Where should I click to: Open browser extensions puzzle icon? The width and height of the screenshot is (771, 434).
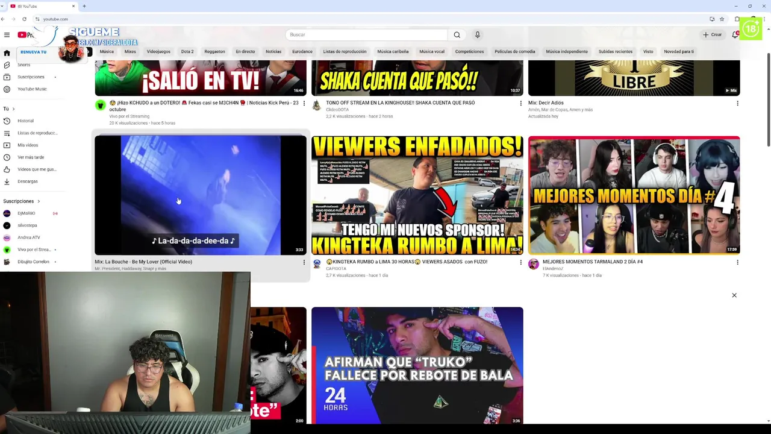pos(737,19)
